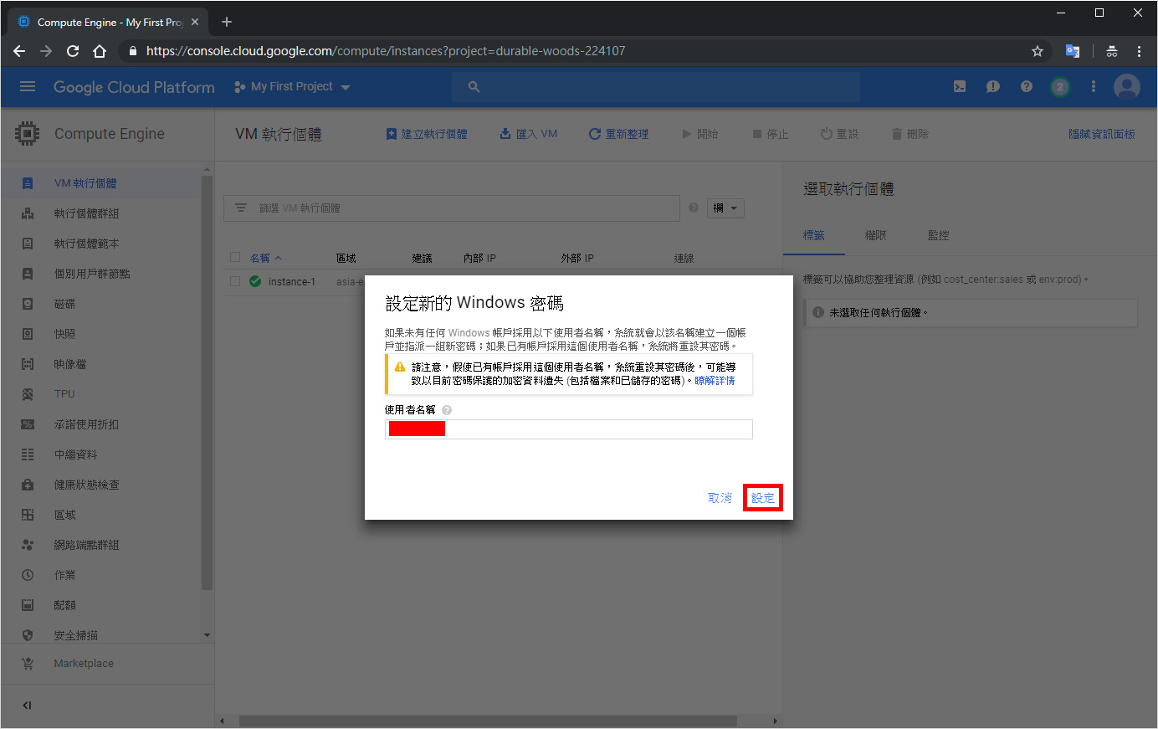Click the Compute Engine chip logo
This screenshot has height=729, width=1158.
(28, 134)
